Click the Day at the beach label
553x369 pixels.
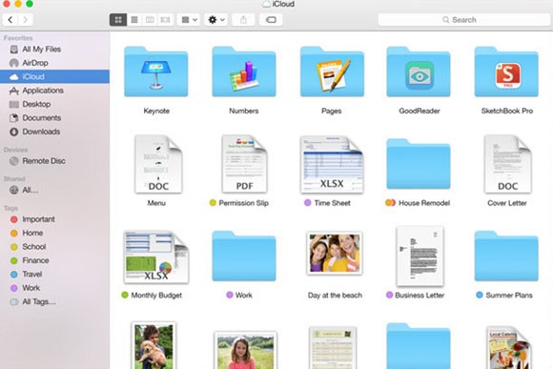click(x=335, y=296)
